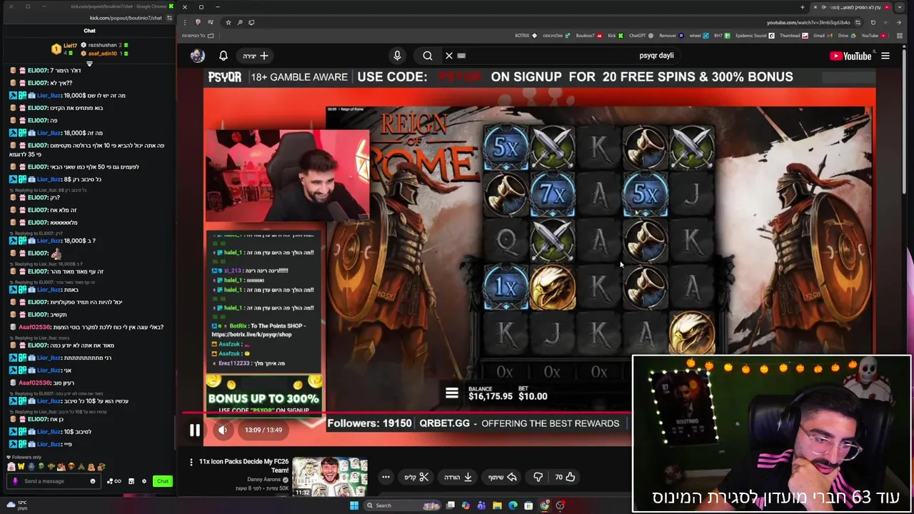Click the slot game hamburger menu icon
This screenshot has width=914, height=514.
pos(451,393)
